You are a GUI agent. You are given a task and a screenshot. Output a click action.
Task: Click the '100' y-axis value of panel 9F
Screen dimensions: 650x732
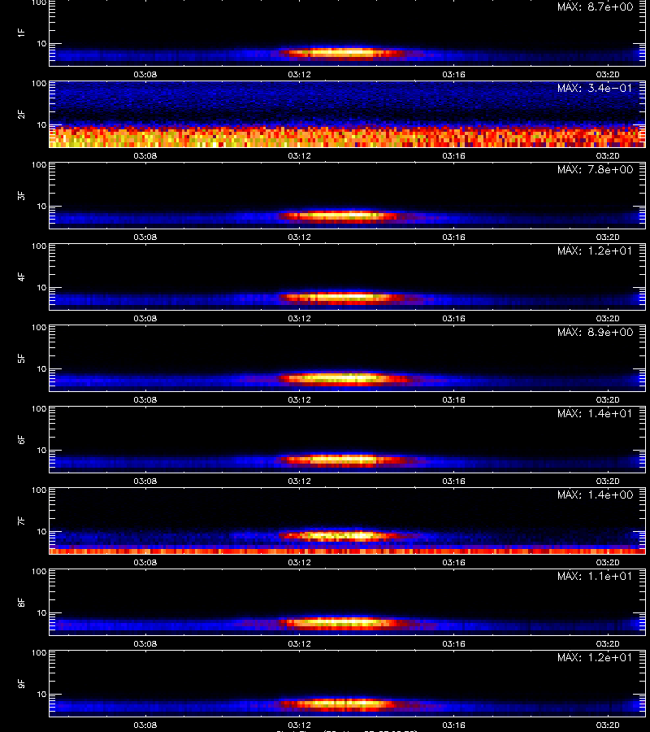click(39, 653)
